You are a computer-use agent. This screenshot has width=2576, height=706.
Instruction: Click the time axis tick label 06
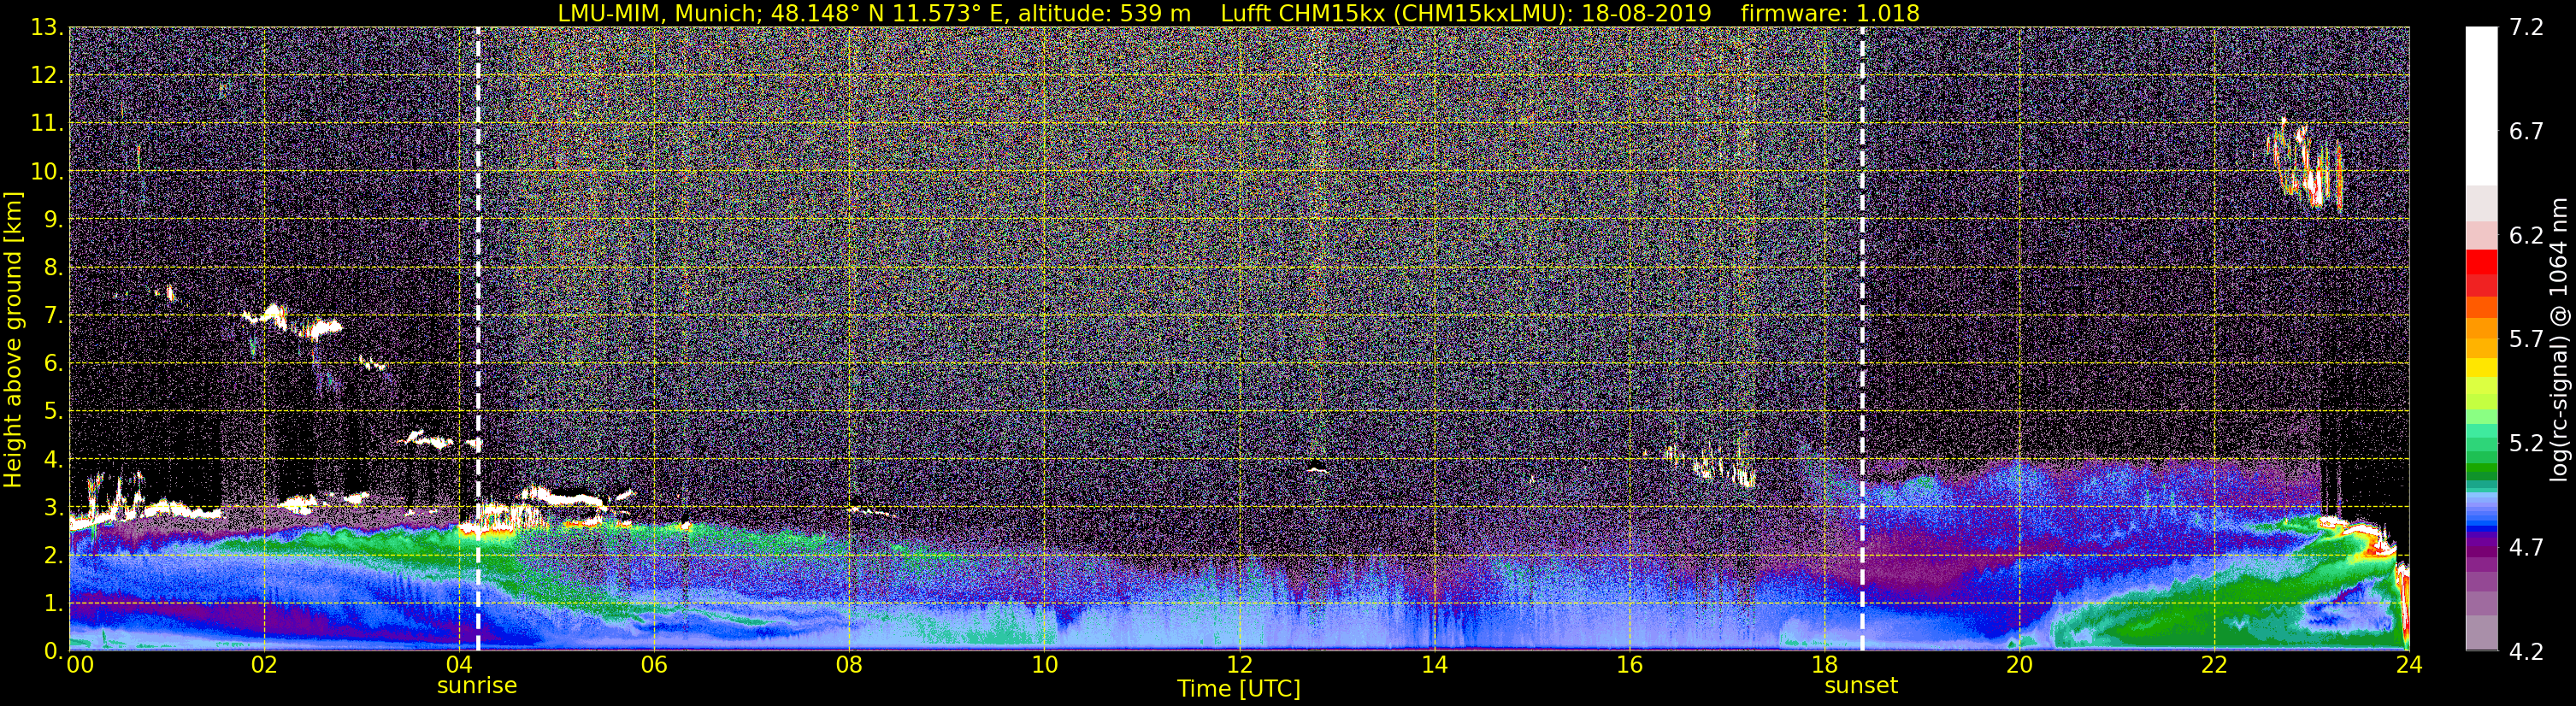point(654,665)
